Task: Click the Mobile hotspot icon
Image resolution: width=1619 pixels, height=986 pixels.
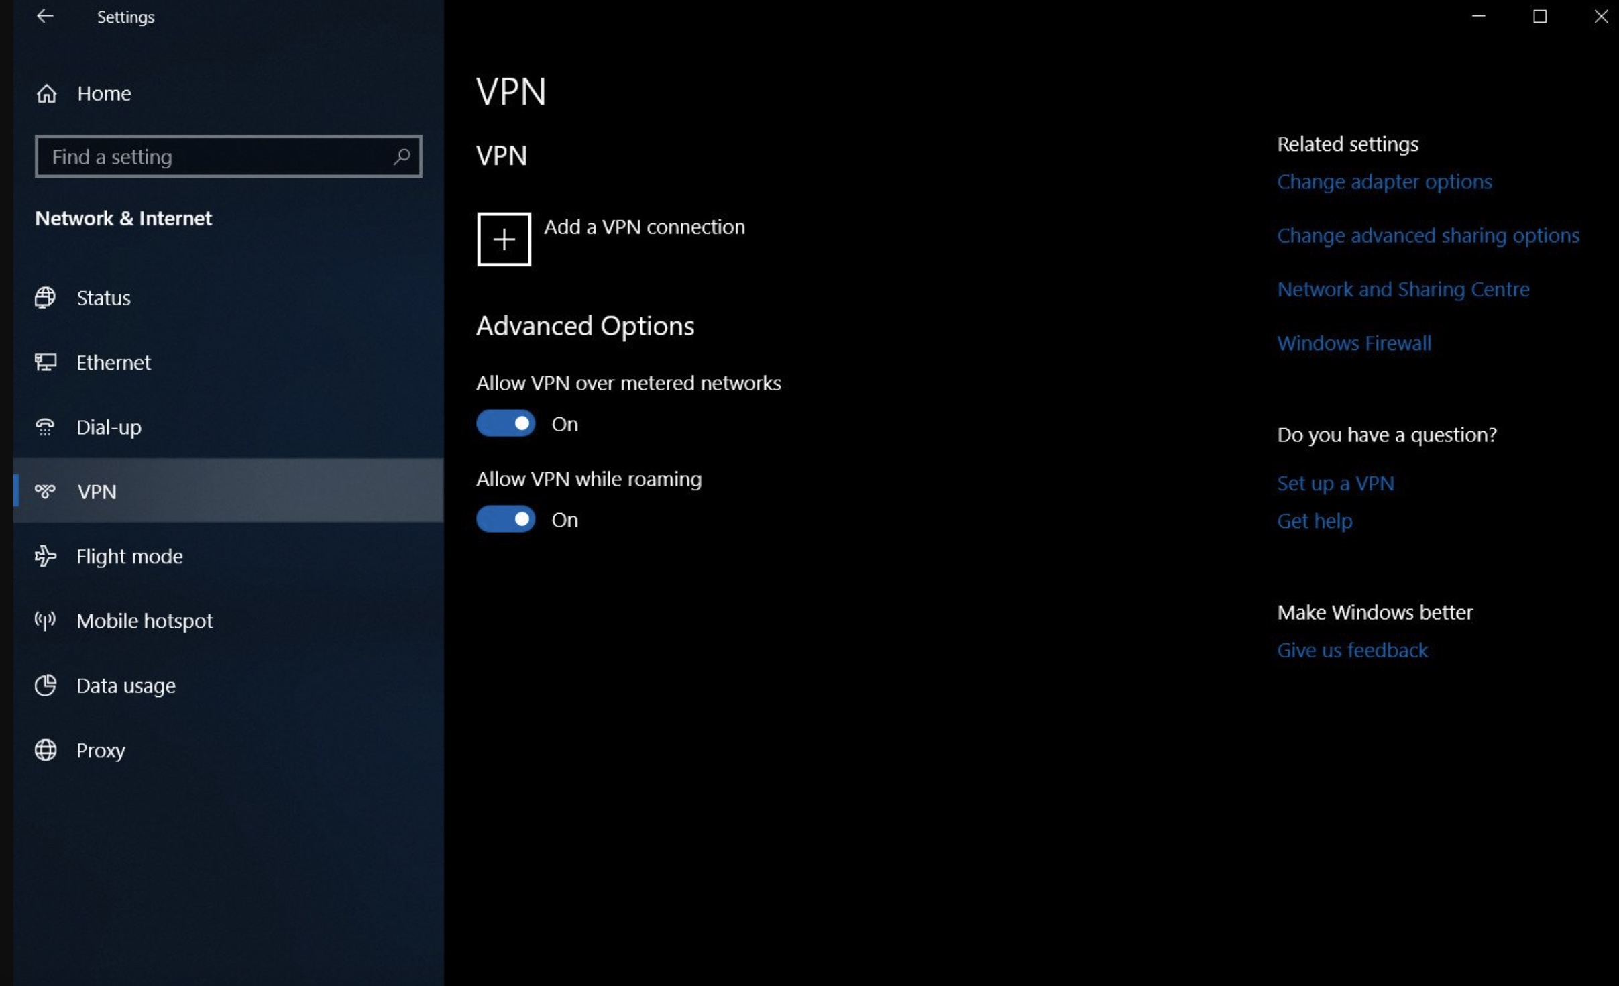Action: click(46, 620)
